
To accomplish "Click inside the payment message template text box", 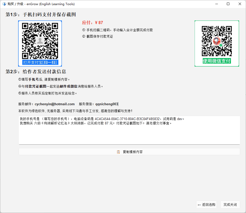I will 129,130.
